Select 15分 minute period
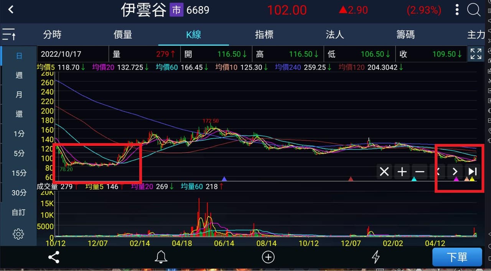The image size is (491, 271). click(19, 173)
